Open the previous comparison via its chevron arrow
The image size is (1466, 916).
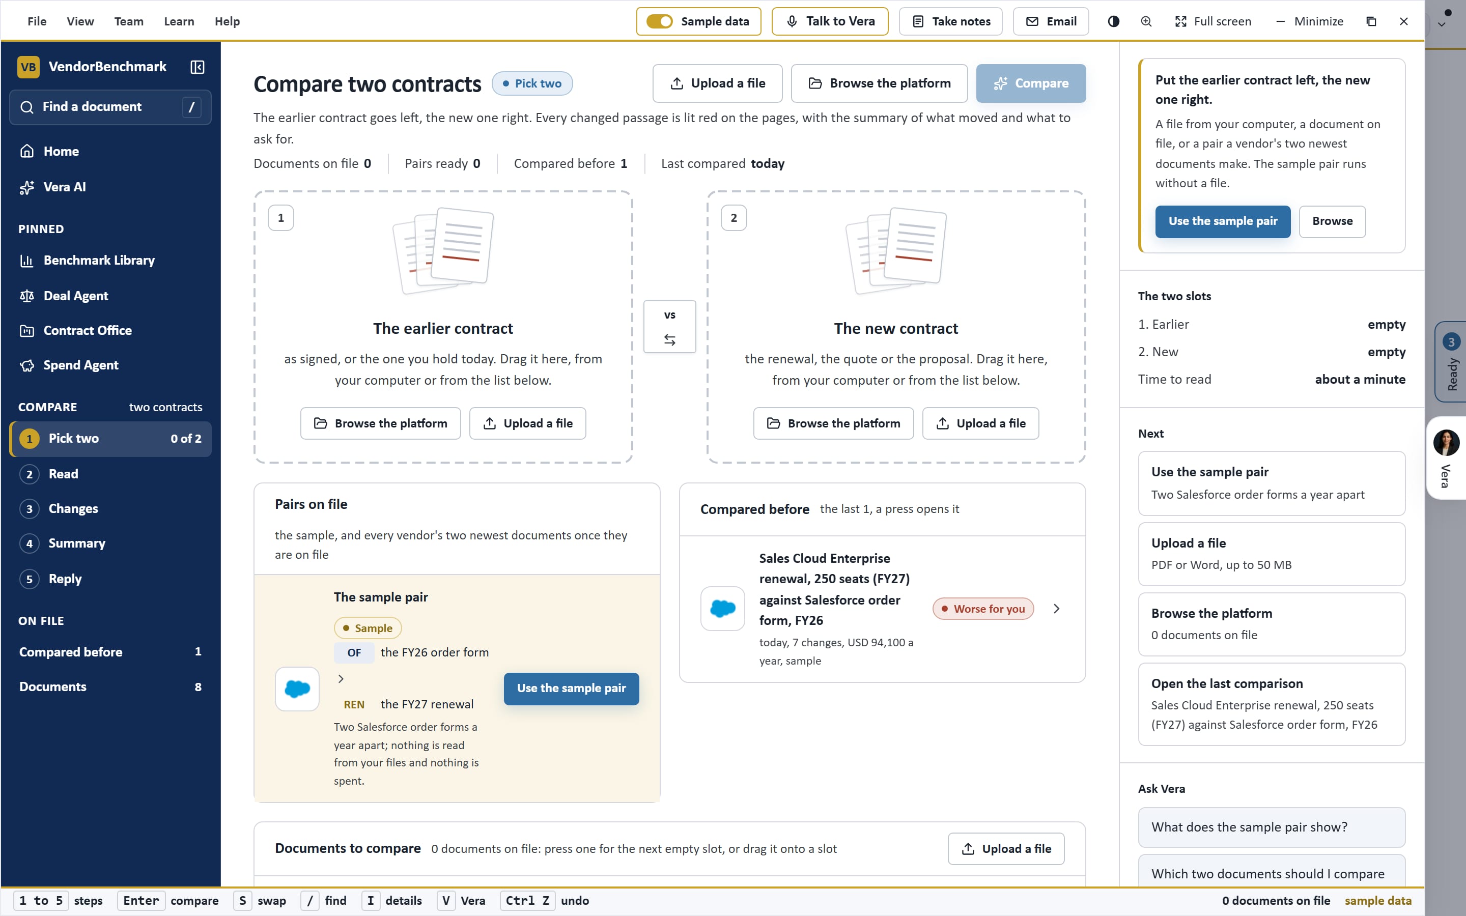(1057, 608)
